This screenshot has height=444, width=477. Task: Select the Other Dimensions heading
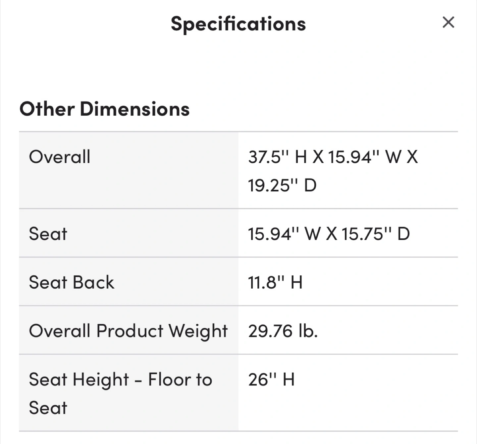coord(104,109)
